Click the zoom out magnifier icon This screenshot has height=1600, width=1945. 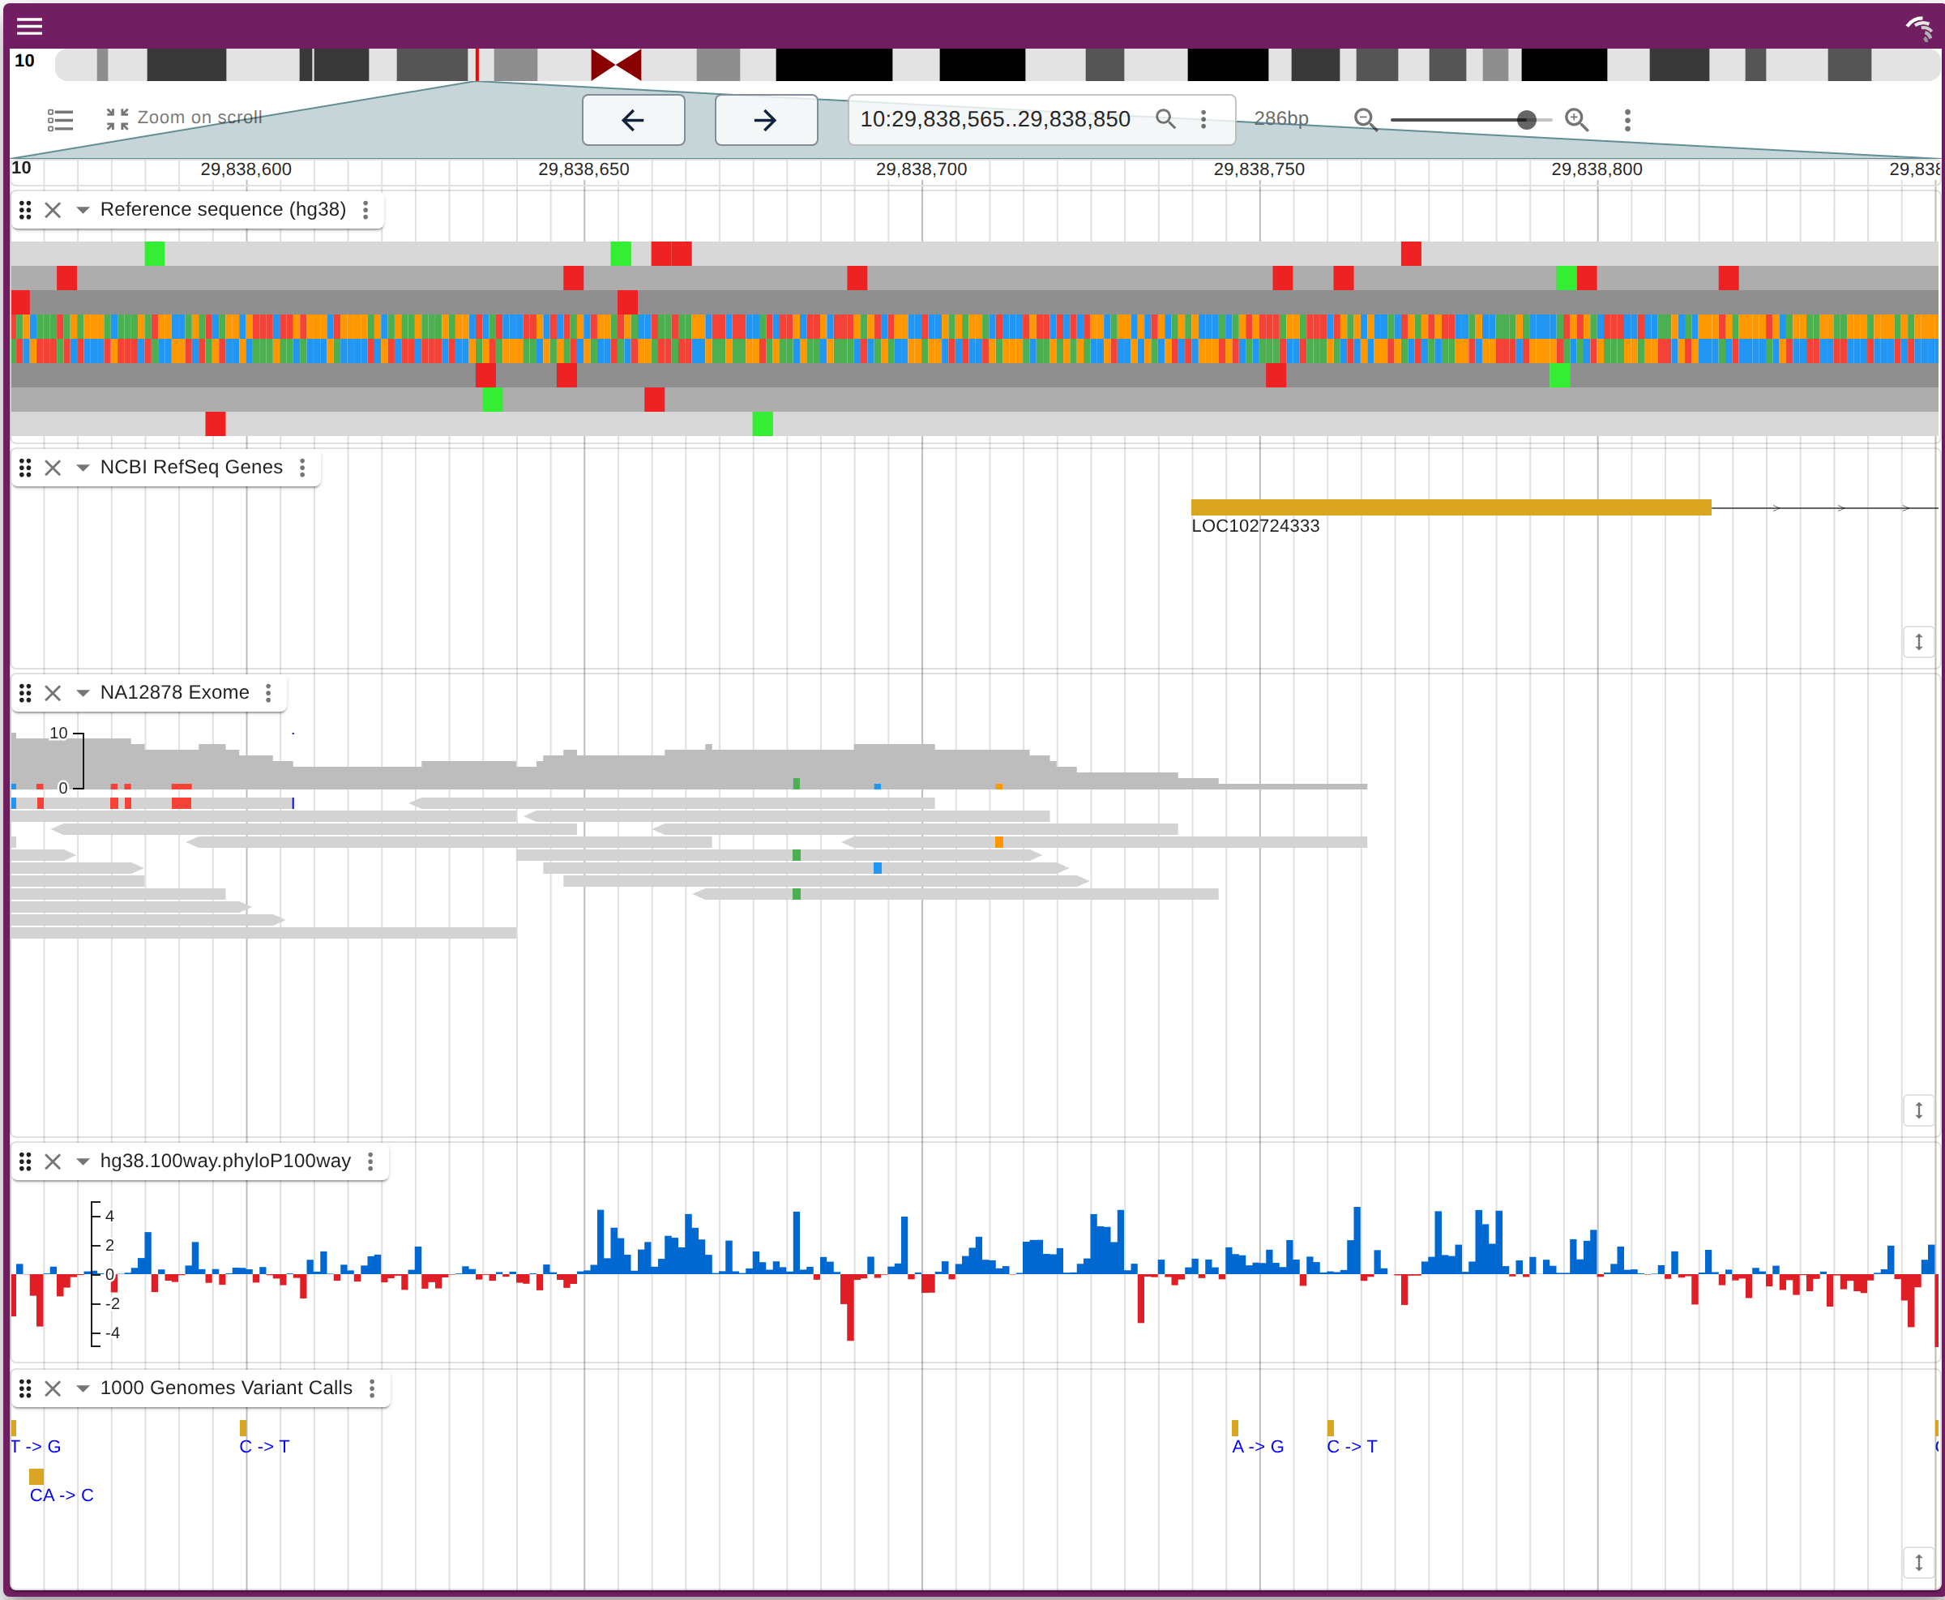pyautogui.click(x=1366, y=120)
